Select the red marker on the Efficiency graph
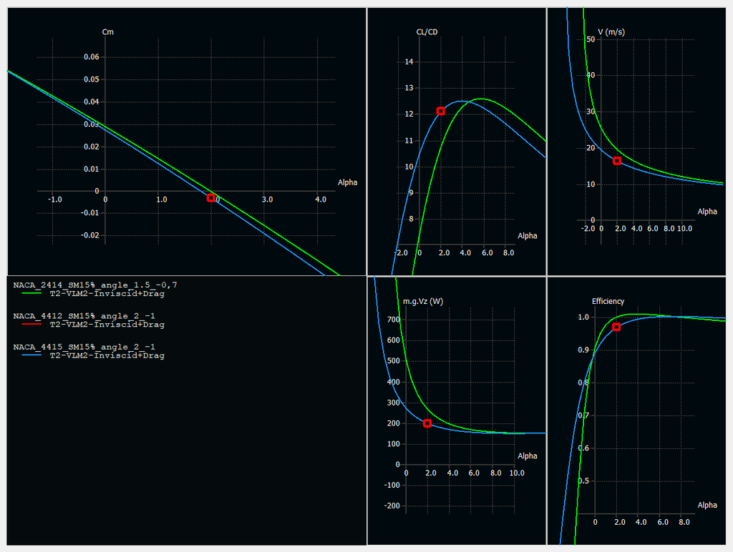Viewport: 733px width, 552px height. coord(616,327)
